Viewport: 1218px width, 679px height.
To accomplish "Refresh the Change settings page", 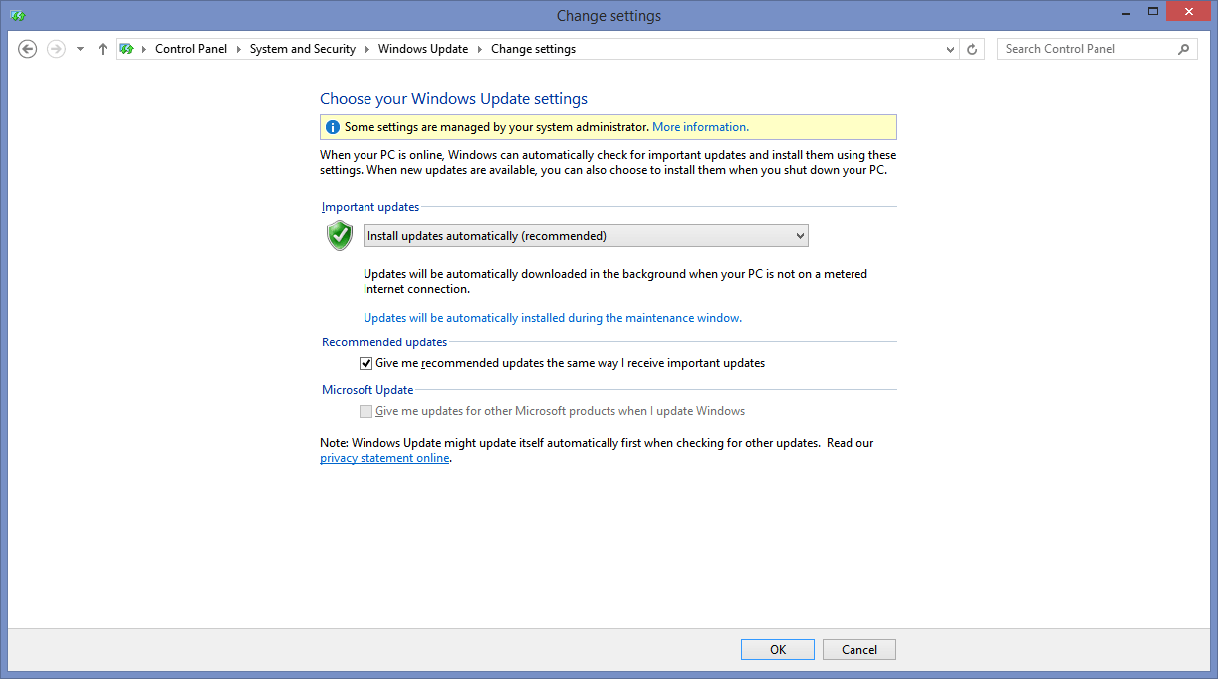I will (973, 48).
